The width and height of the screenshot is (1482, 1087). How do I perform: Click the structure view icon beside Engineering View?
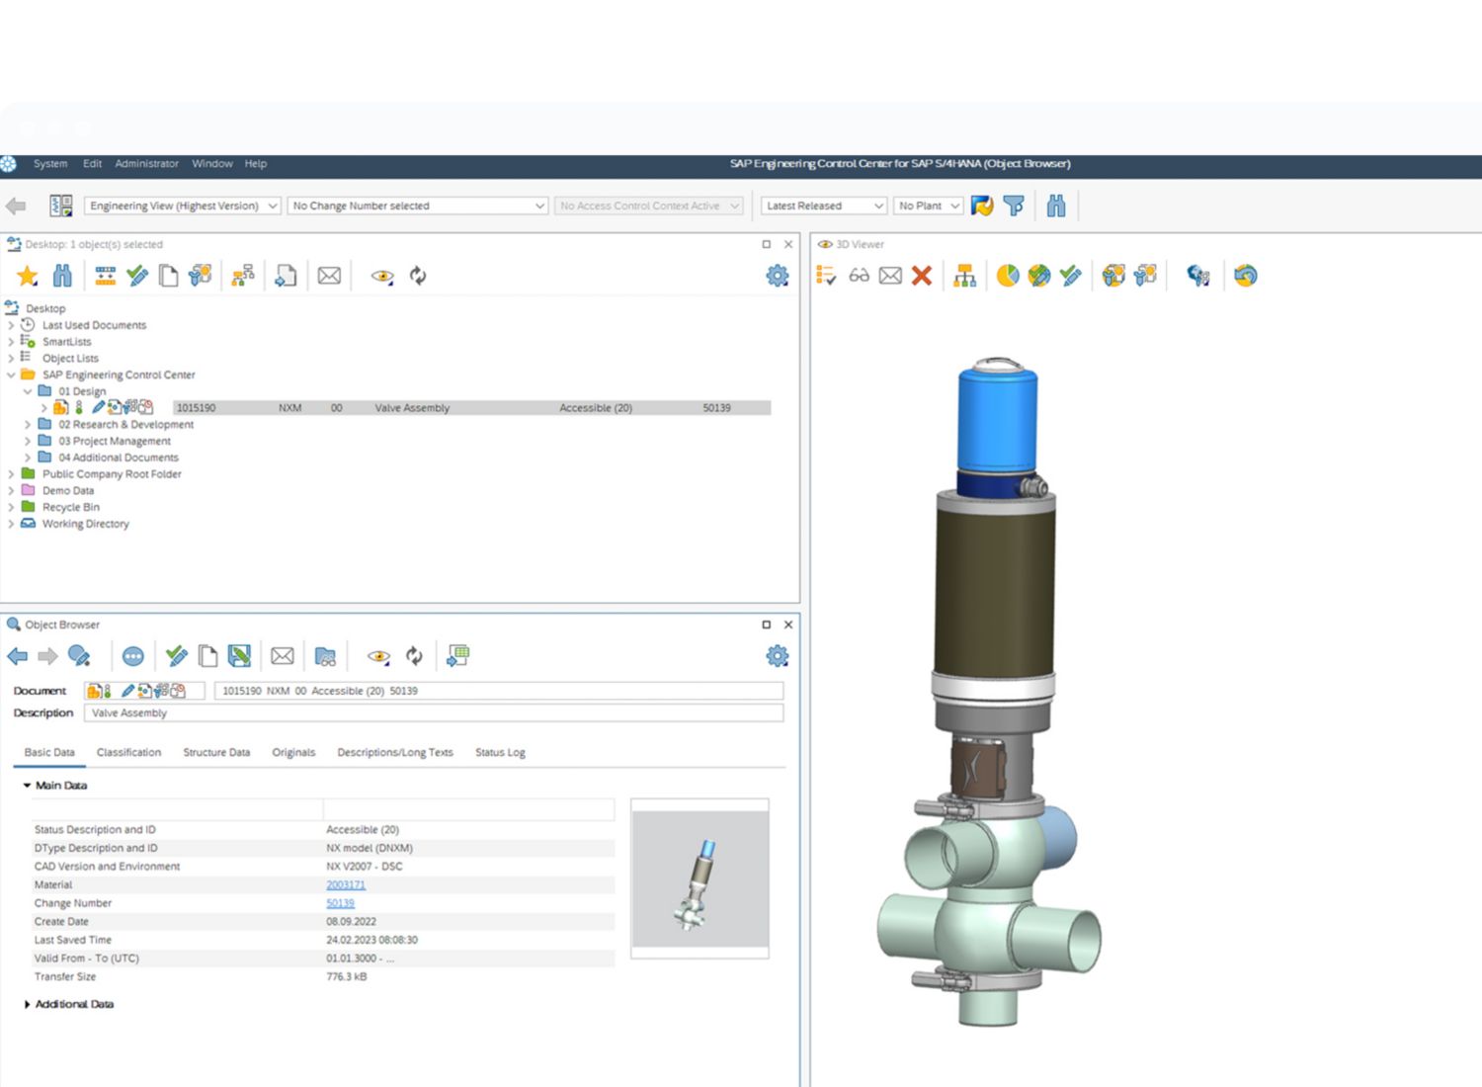tap(61, 206)
